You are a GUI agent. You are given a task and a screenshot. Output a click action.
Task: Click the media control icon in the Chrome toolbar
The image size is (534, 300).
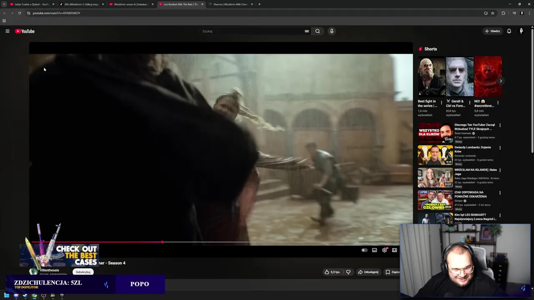[514, 13]
